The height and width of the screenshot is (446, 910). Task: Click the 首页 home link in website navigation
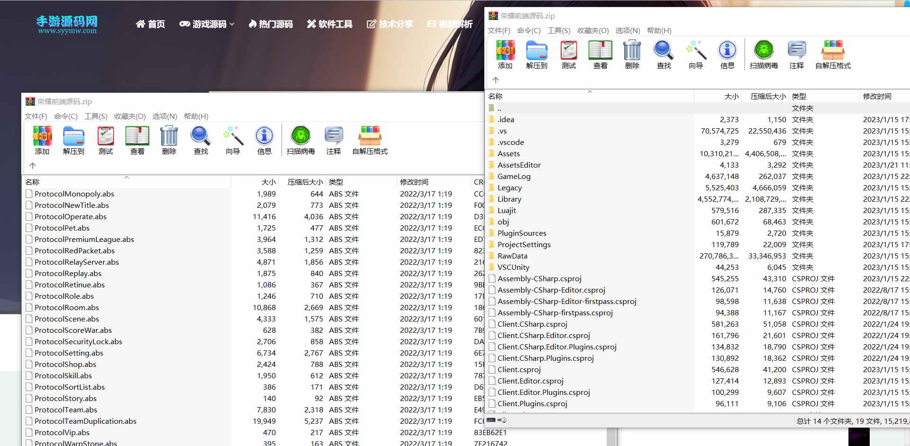151,24
